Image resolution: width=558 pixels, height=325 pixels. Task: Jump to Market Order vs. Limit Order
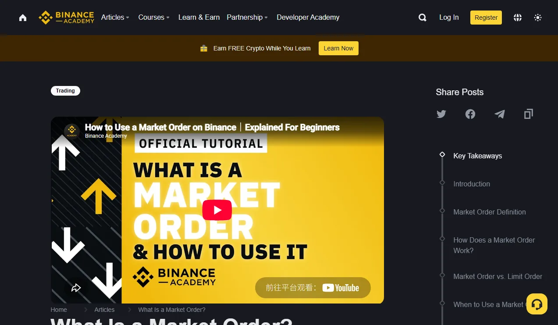(x=498, y=276)
